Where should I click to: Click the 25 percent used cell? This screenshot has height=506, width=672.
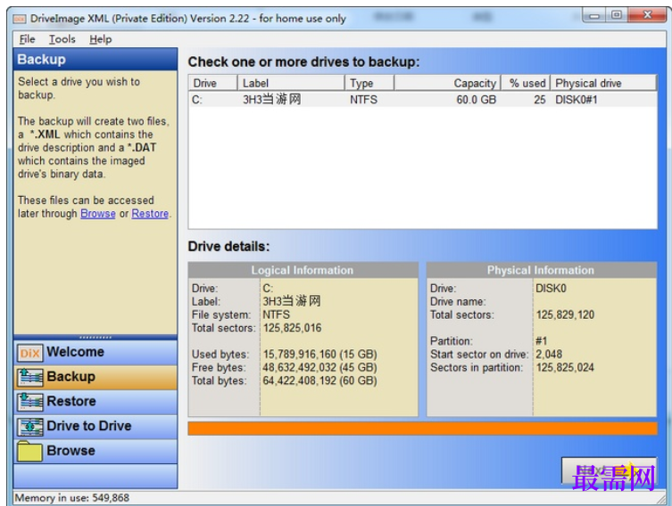(540, 100)
